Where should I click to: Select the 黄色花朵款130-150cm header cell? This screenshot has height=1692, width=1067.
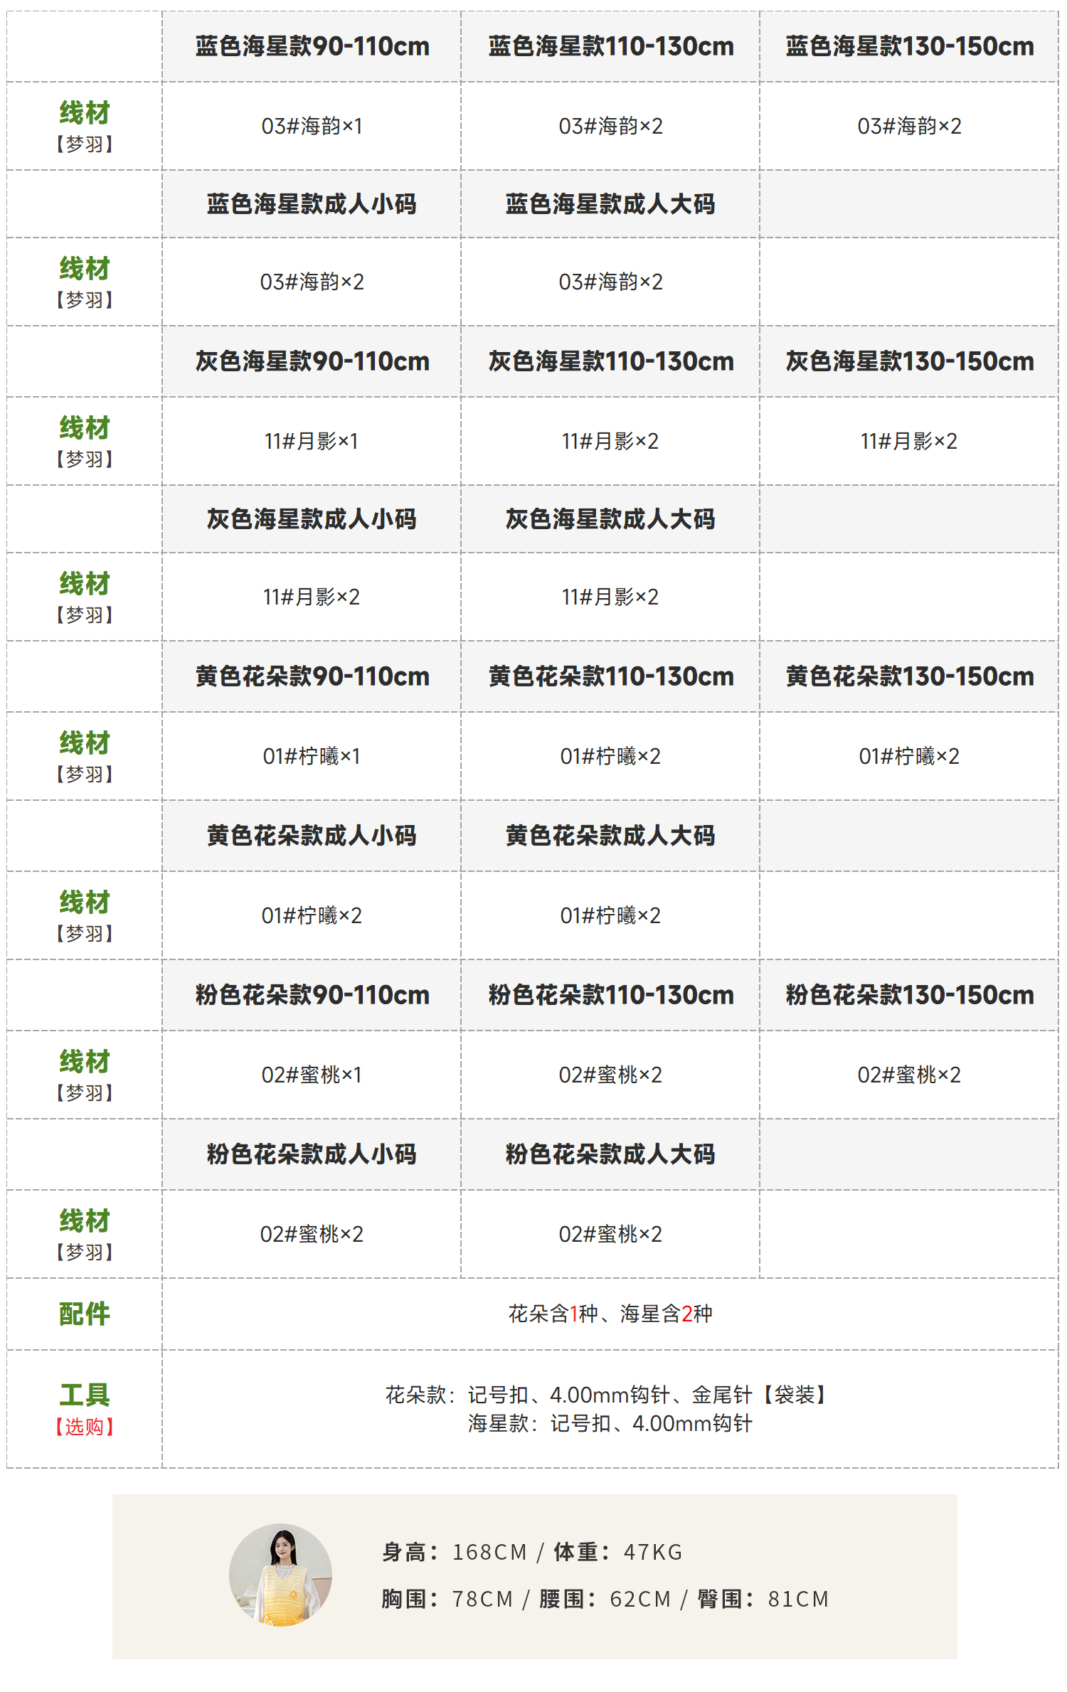coord(909,677)
